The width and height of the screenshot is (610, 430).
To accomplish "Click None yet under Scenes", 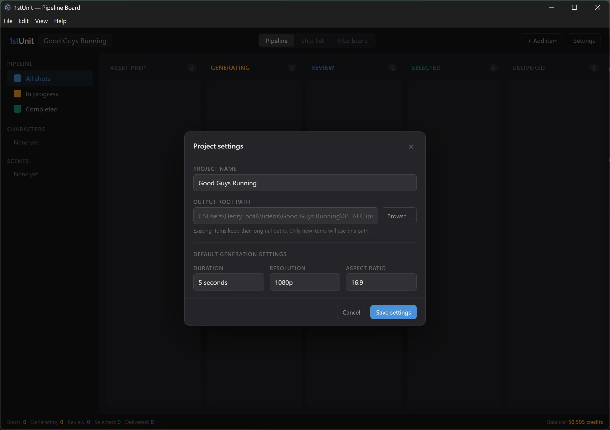I will (26, 174).
